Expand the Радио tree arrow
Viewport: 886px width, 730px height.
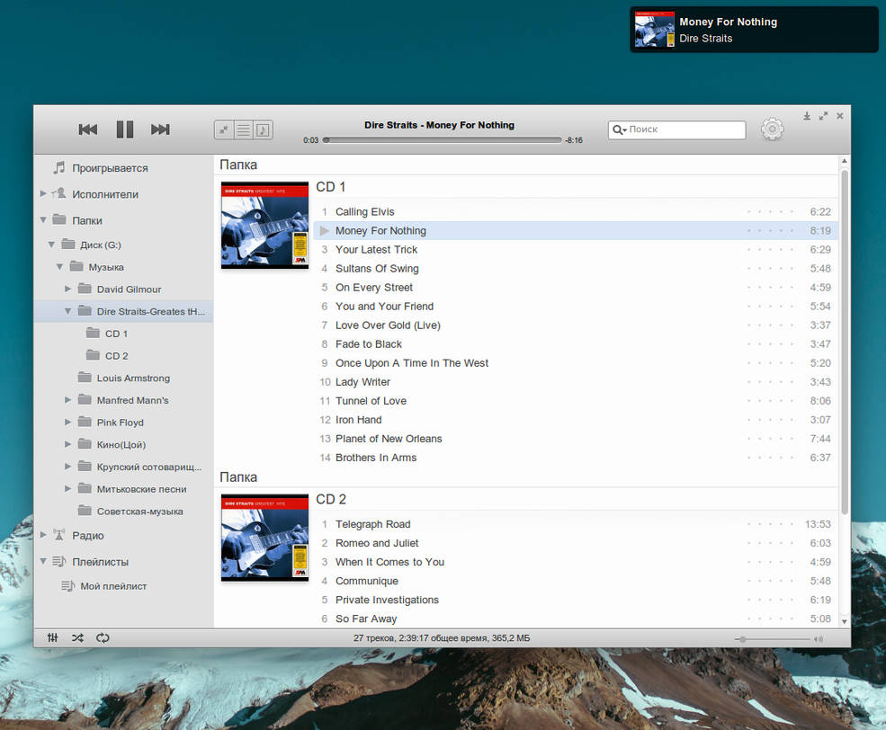click(x=43, y=535)
